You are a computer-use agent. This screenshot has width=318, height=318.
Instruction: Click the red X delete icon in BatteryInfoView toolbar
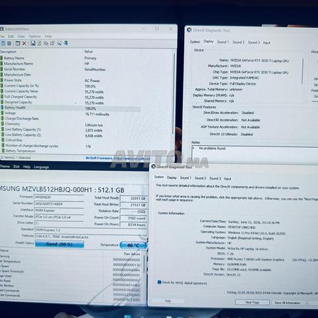[x=25, y=43]
